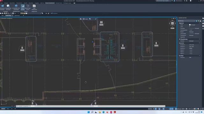204x114 pixels.
Task: Click the New drawing icon in quick access toolbar
Action: (1, 13)
